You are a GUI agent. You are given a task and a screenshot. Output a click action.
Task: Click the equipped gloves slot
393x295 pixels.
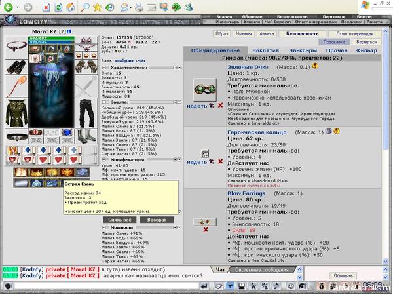pos(86,68)
